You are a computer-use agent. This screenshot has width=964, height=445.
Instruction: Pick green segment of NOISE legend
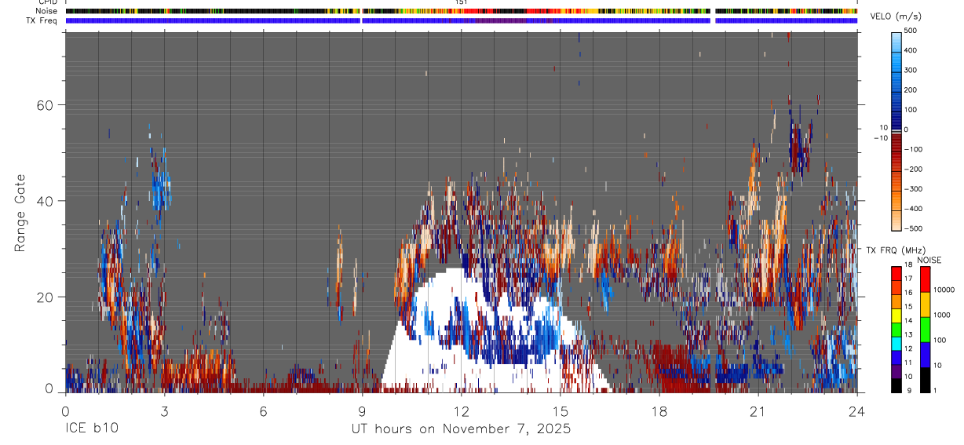[x=925, y=330]
